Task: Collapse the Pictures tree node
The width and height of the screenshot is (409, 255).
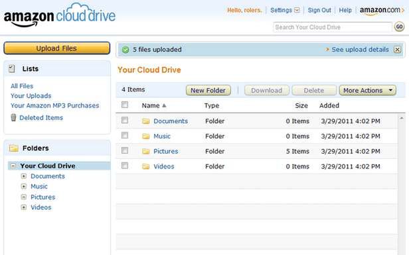Action: point(24,197)
